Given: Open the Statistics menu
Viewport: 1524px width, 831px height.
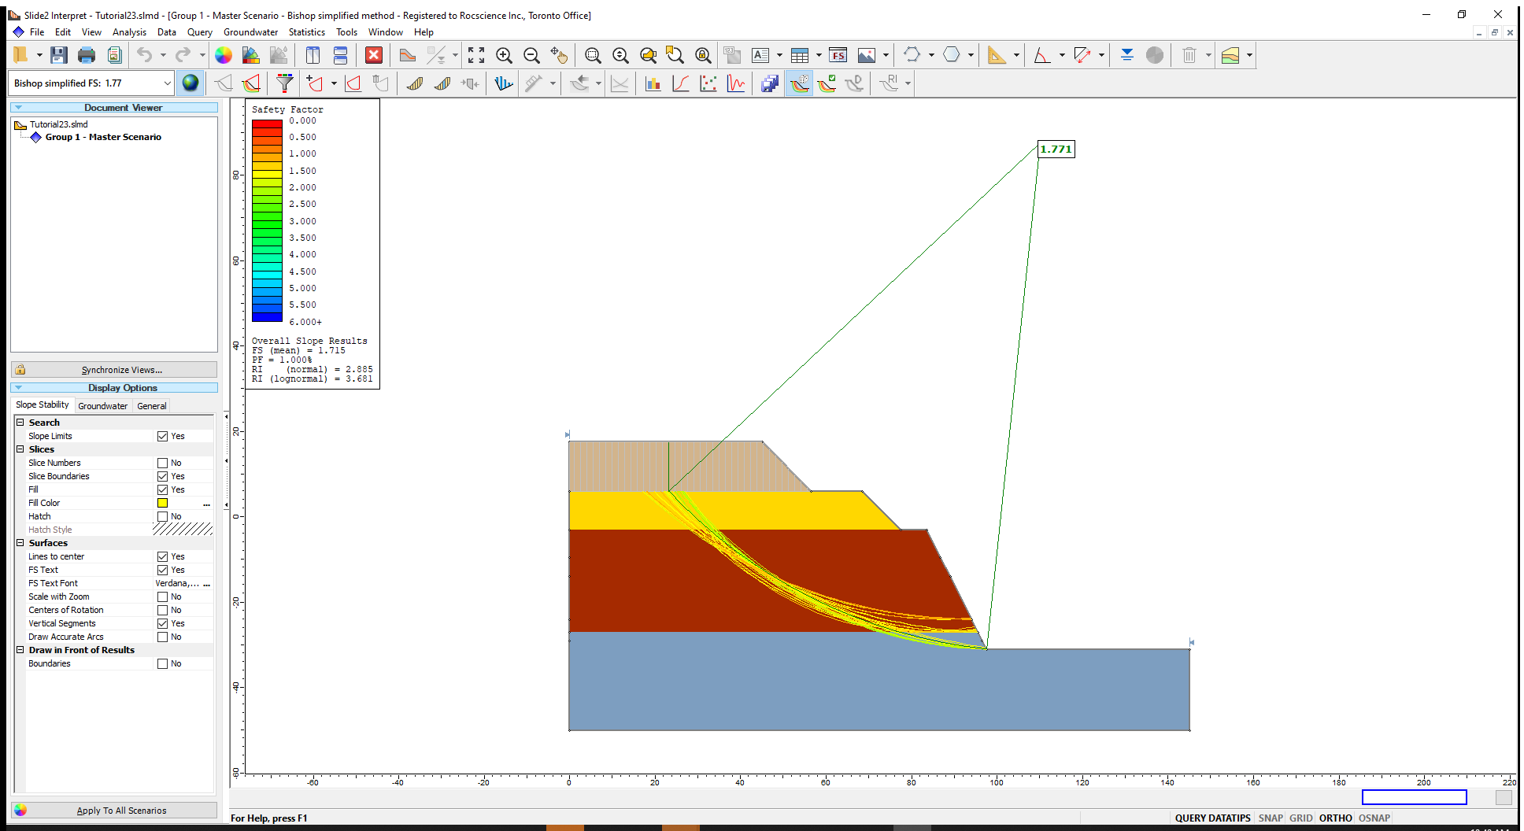Looking at the screenshot, I should click(306, 32).
